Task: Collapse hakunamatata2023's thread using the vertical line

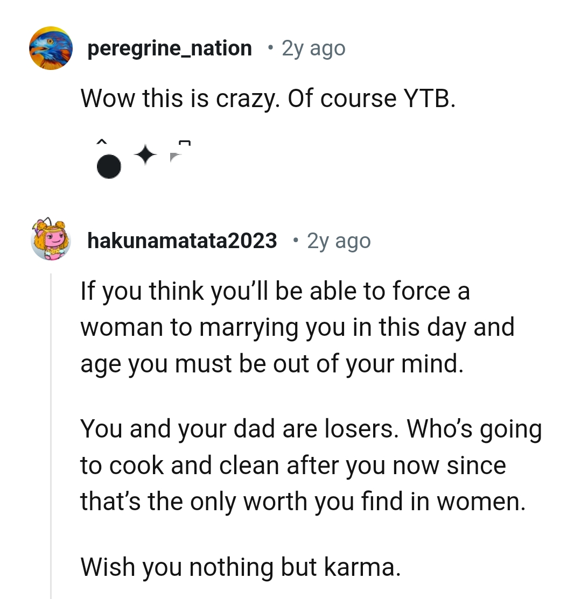Action: 50,431
